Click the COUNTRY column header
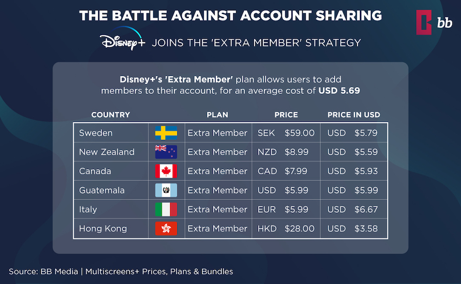 pyautogui.click(x=111, y=115)
